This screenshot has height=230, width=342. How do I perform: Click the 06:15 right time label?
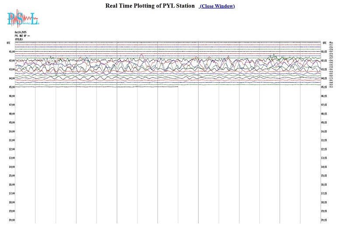324,96
